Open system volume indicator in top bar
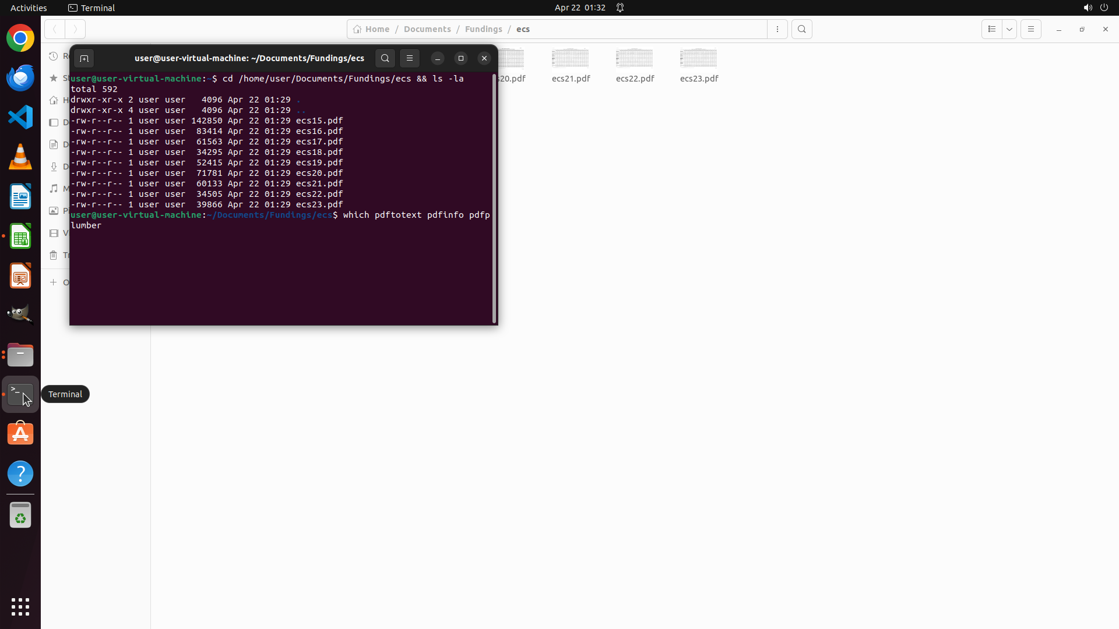 [1088, 8]
